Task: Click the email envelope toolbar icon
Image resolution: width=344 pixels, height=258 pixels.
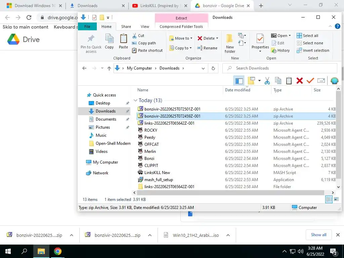Action: [321, 81]
